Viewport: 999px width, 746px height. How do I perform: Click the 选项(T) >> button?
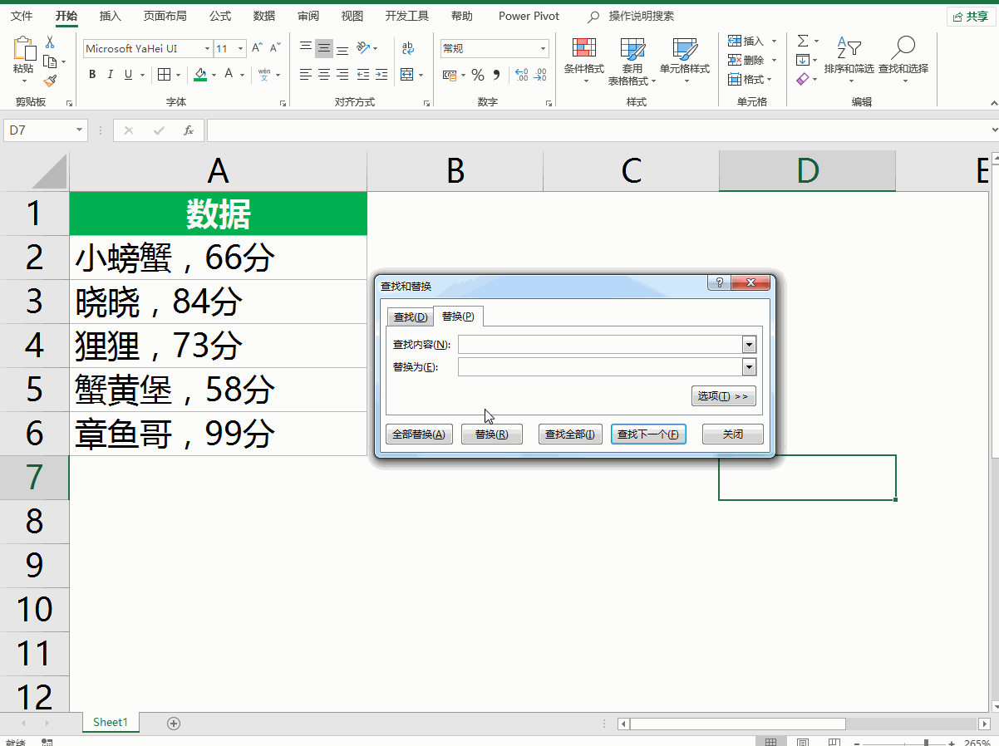(x=722, y=396)
